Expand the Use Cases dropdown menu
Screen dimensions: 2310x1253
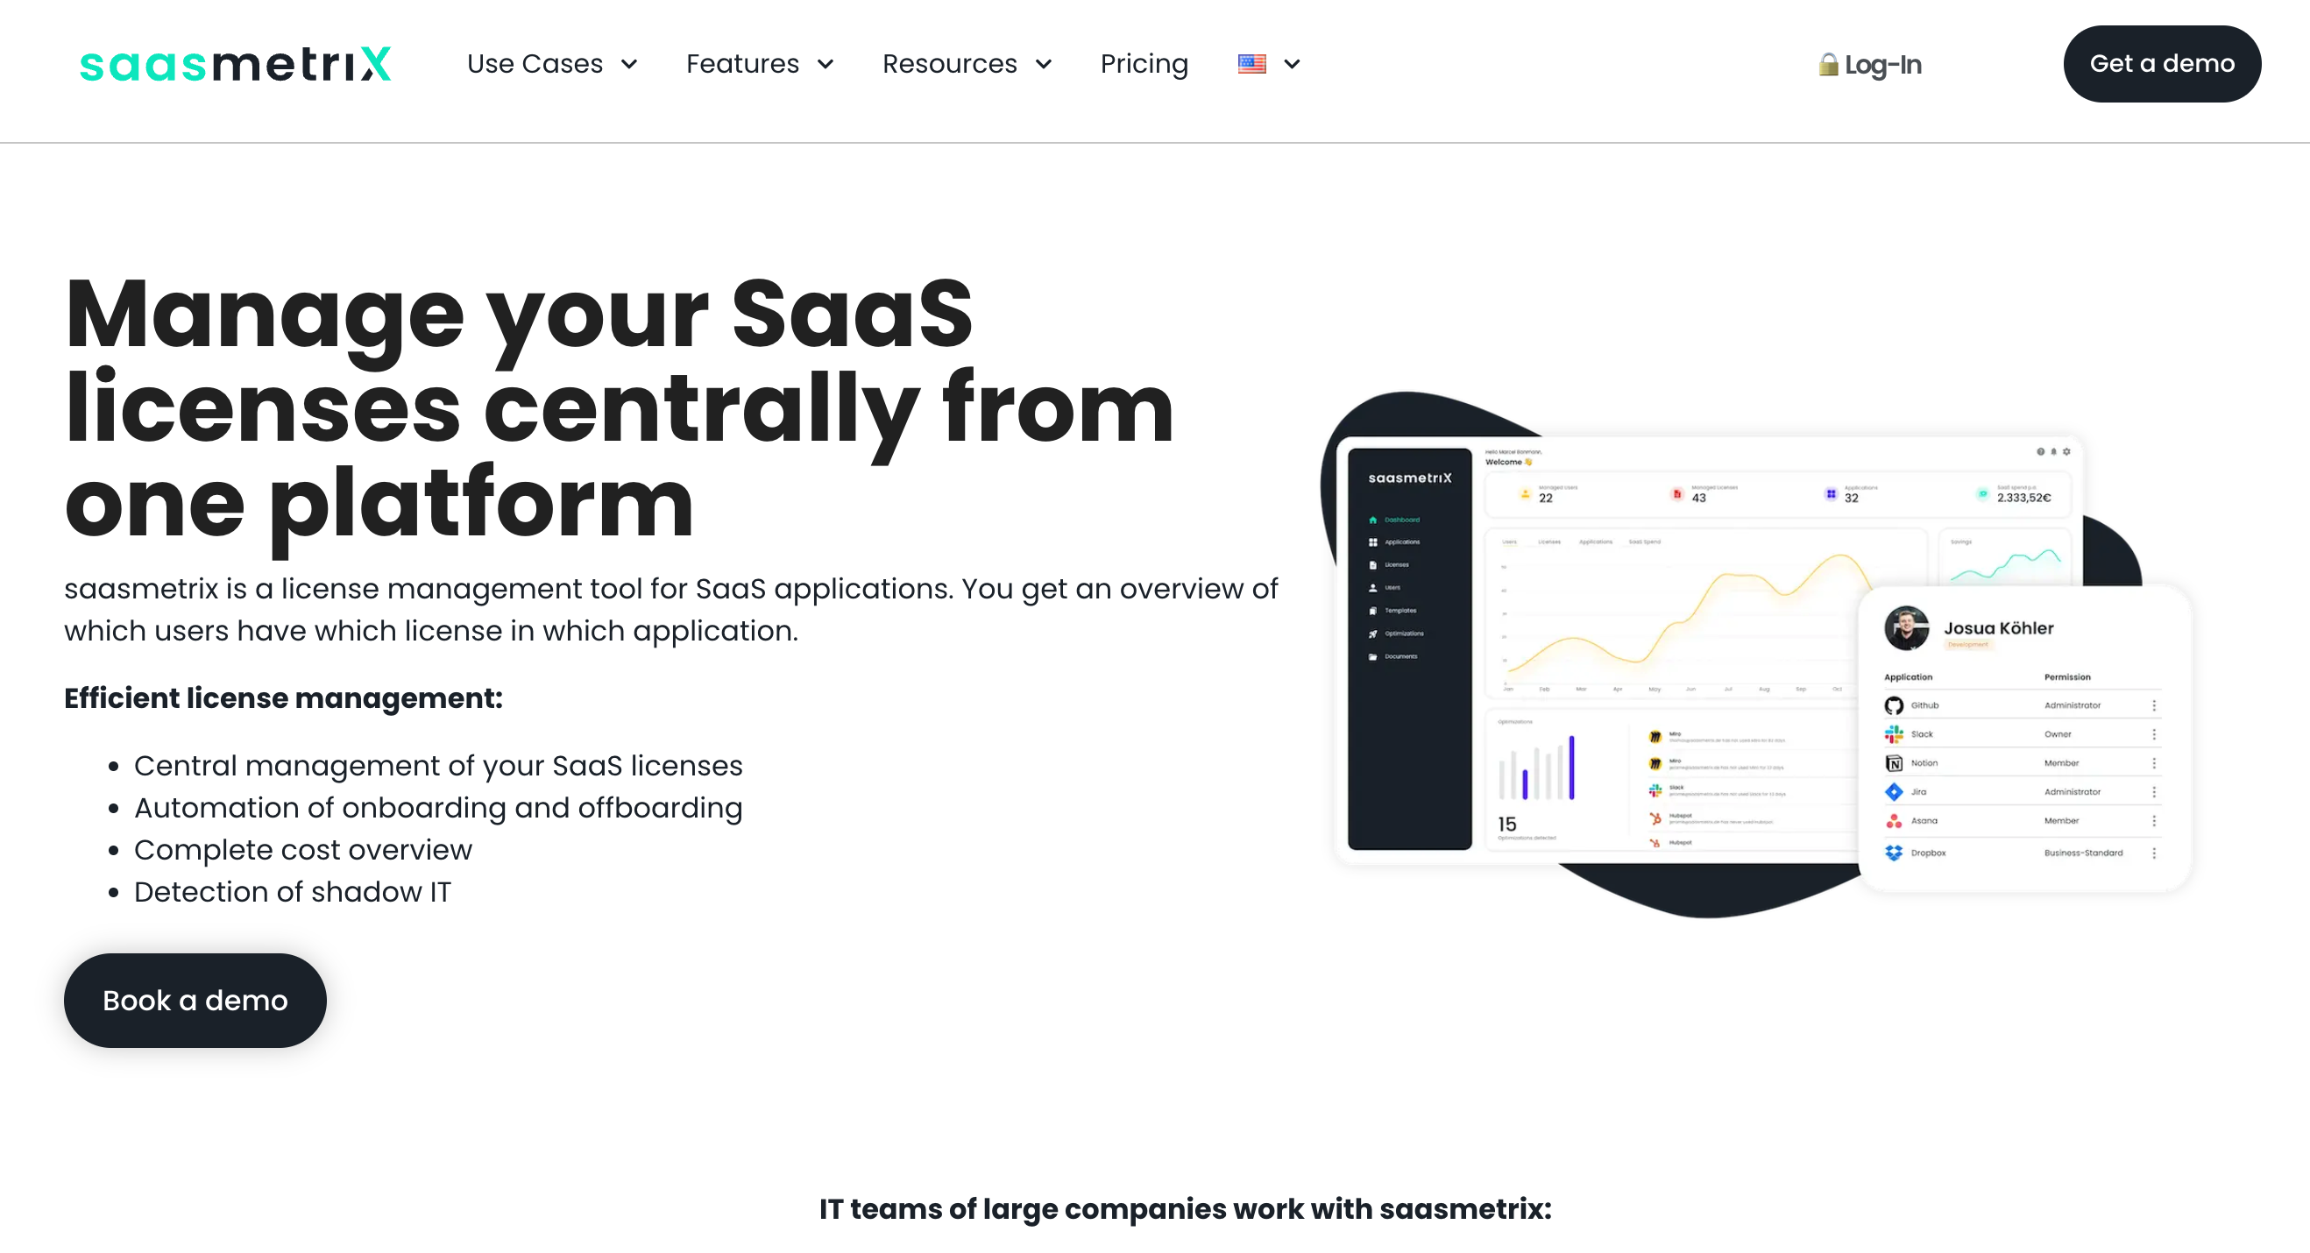pos(551,65)
